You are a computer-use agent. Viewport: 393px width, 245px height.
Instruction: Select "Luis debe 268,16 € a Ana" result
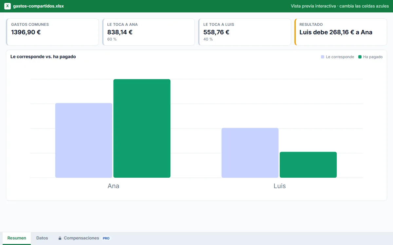click(336, 32)
